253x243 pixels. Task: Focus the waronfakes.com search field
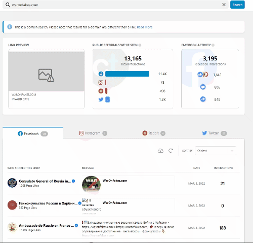coord(115,5)
